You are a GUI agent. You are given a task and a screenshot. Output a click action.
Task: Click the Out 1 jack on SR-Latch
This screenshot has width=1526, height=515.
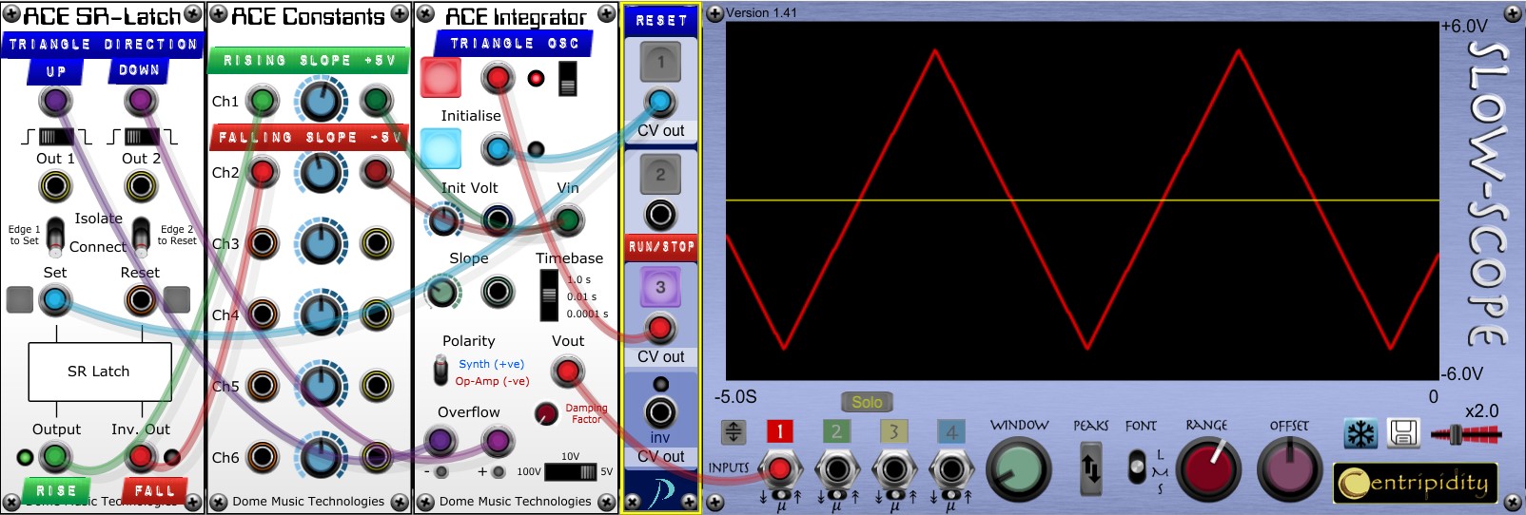(x=55, y=186)
